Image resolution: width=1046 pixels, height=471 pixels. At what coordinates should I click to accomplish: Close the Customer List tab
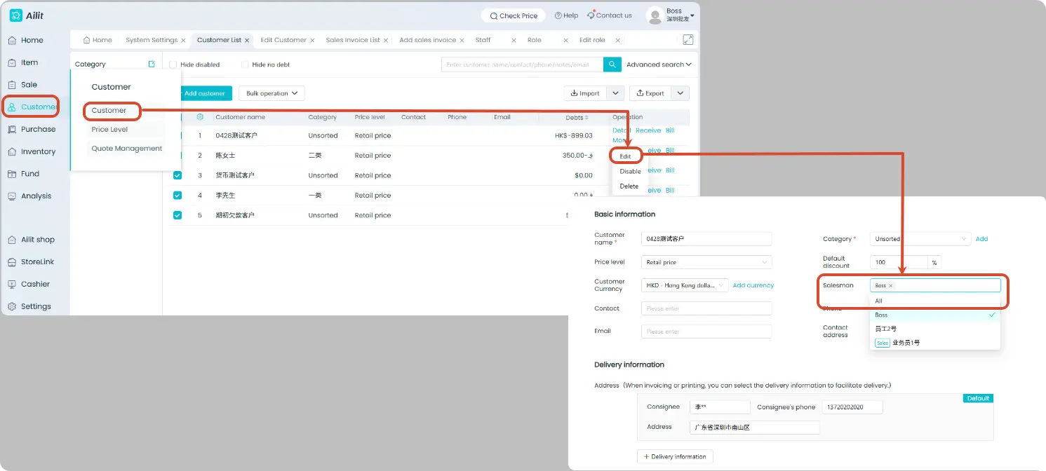(x=247, y=41)
